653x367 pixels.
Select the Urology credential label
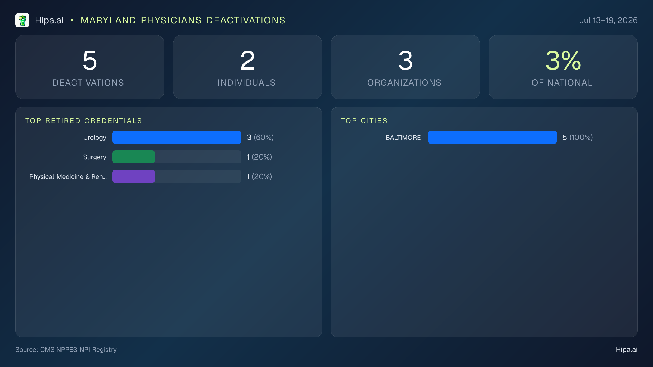[x=95, y=138]
